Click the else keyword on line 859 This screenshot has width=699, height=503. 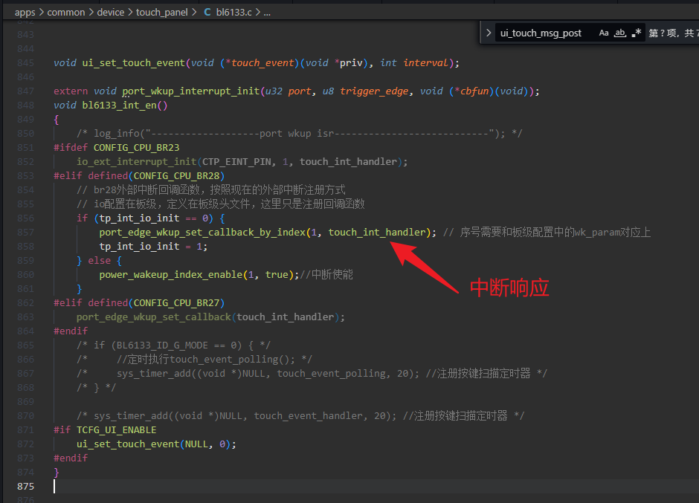(100, 261)
